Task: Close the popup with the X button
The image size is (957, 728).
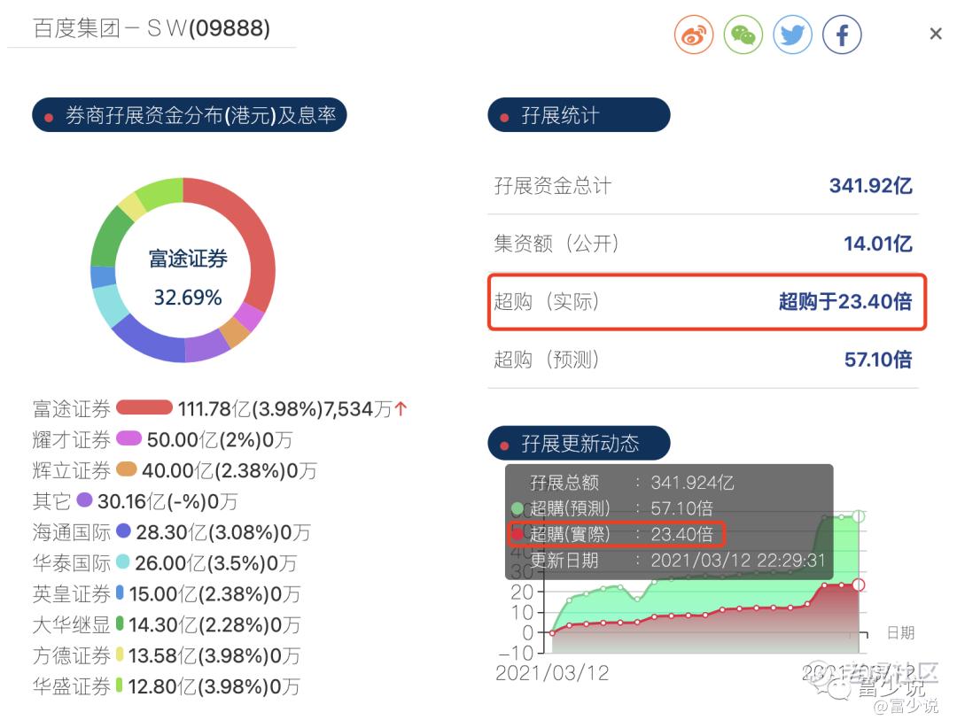Action: 936,34
